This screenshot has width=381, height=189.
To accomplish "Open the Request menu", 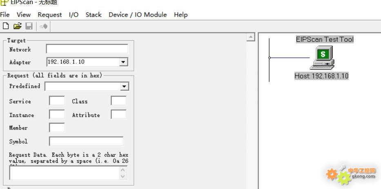I will point(50,15).
